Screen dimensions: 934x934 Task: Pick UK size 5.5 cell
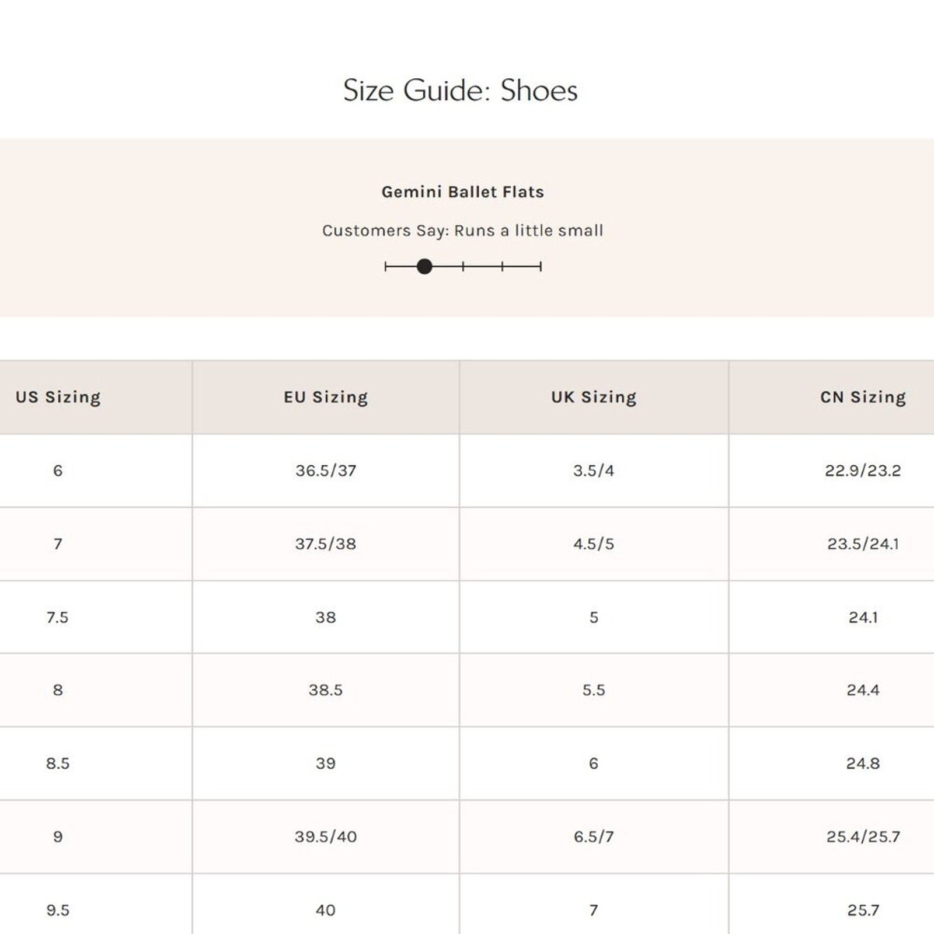[x=594, y=690]
